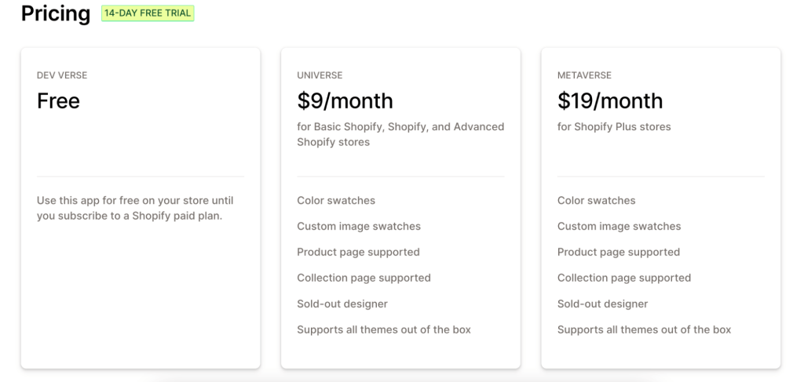This screenshot has width=804, height=382.
Task: Click Collection page supported in Universe plan
Action: point(364,278)
